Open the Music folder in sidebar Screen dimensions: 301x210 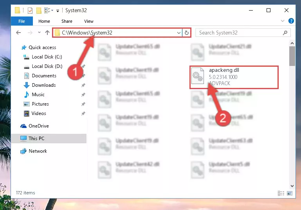[34, 95]
